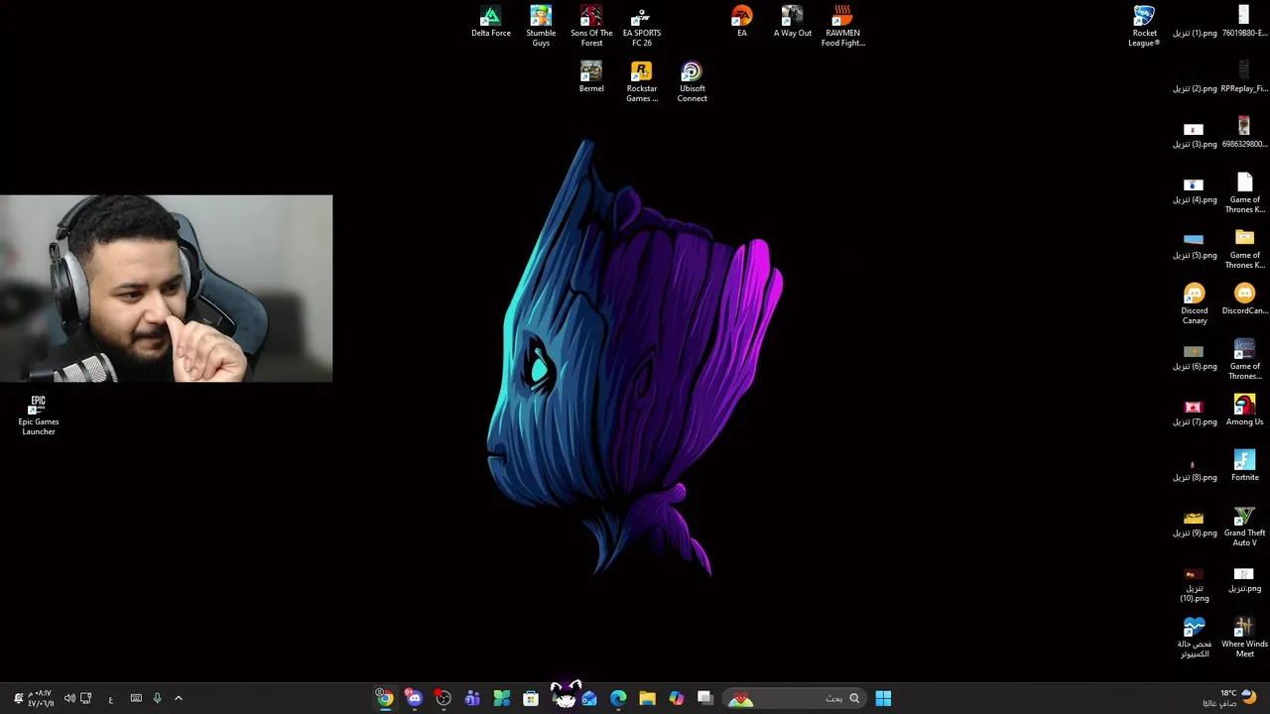Switch input language via ع indicator
Viewport: 1270px width, 714px height.
[110, 699]
